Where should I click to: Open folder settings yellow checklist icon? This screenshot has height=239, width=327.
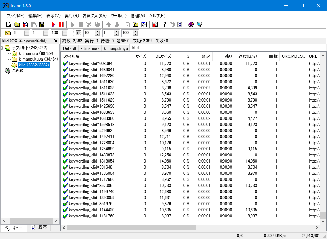tap(136, 25)
